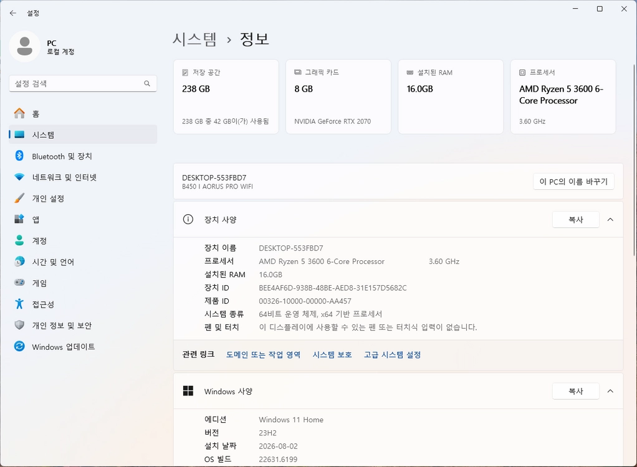The width and height of the screenshot is (637, 467).
Task: Click the network Wi-Fi icon in sidebar
Action: tap(19, 177)
